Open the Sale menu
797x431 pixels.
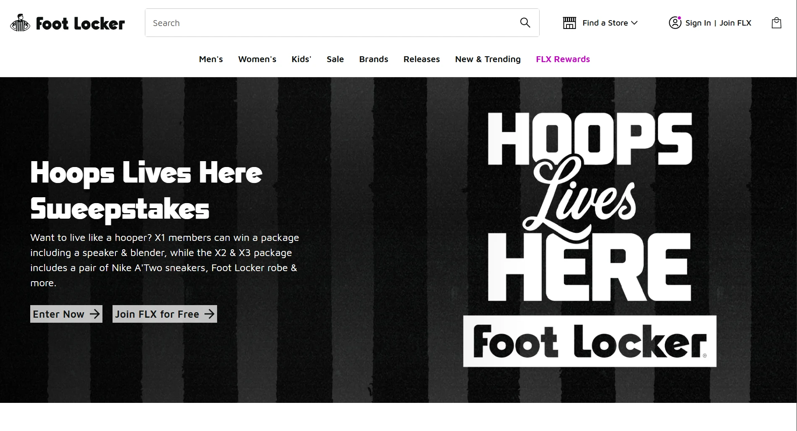click(x=335, y=59)
